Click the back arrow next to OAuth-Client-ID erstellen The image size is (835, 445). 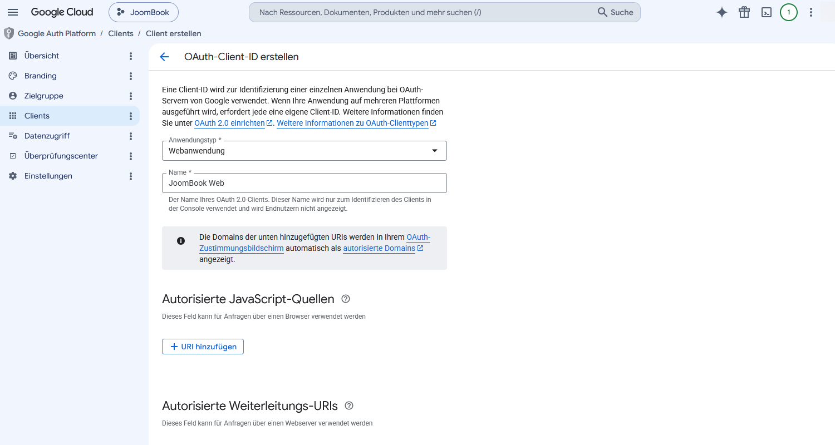[164, 57]
